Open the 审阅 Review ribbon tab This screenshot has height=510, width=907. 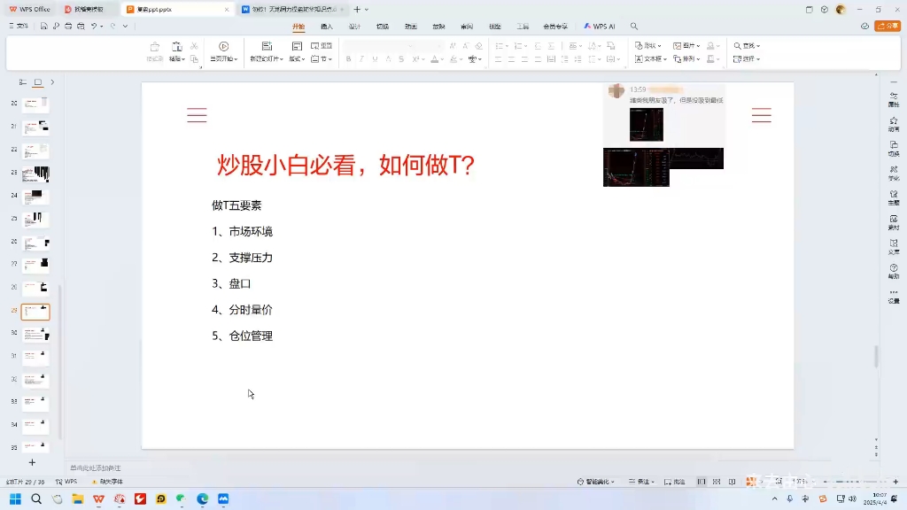[467, 27]
